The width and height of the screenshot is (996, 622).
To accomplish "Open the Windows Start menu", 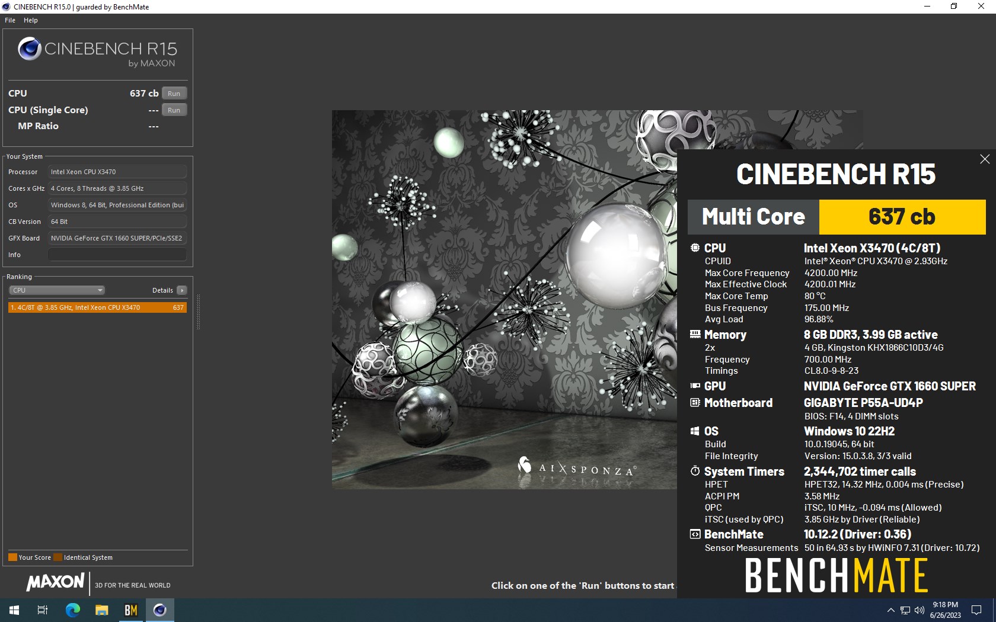I will [x=14, y=610].
